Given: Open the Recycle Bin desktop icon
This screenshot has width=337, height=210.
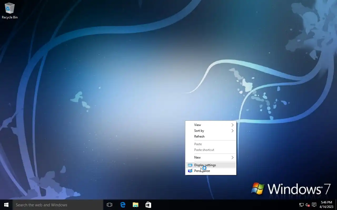Looking at the screenshot, I should click(10, 11).
